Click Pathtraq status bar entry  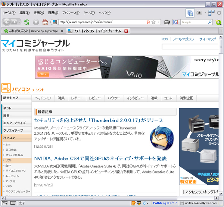coord(165,203)
